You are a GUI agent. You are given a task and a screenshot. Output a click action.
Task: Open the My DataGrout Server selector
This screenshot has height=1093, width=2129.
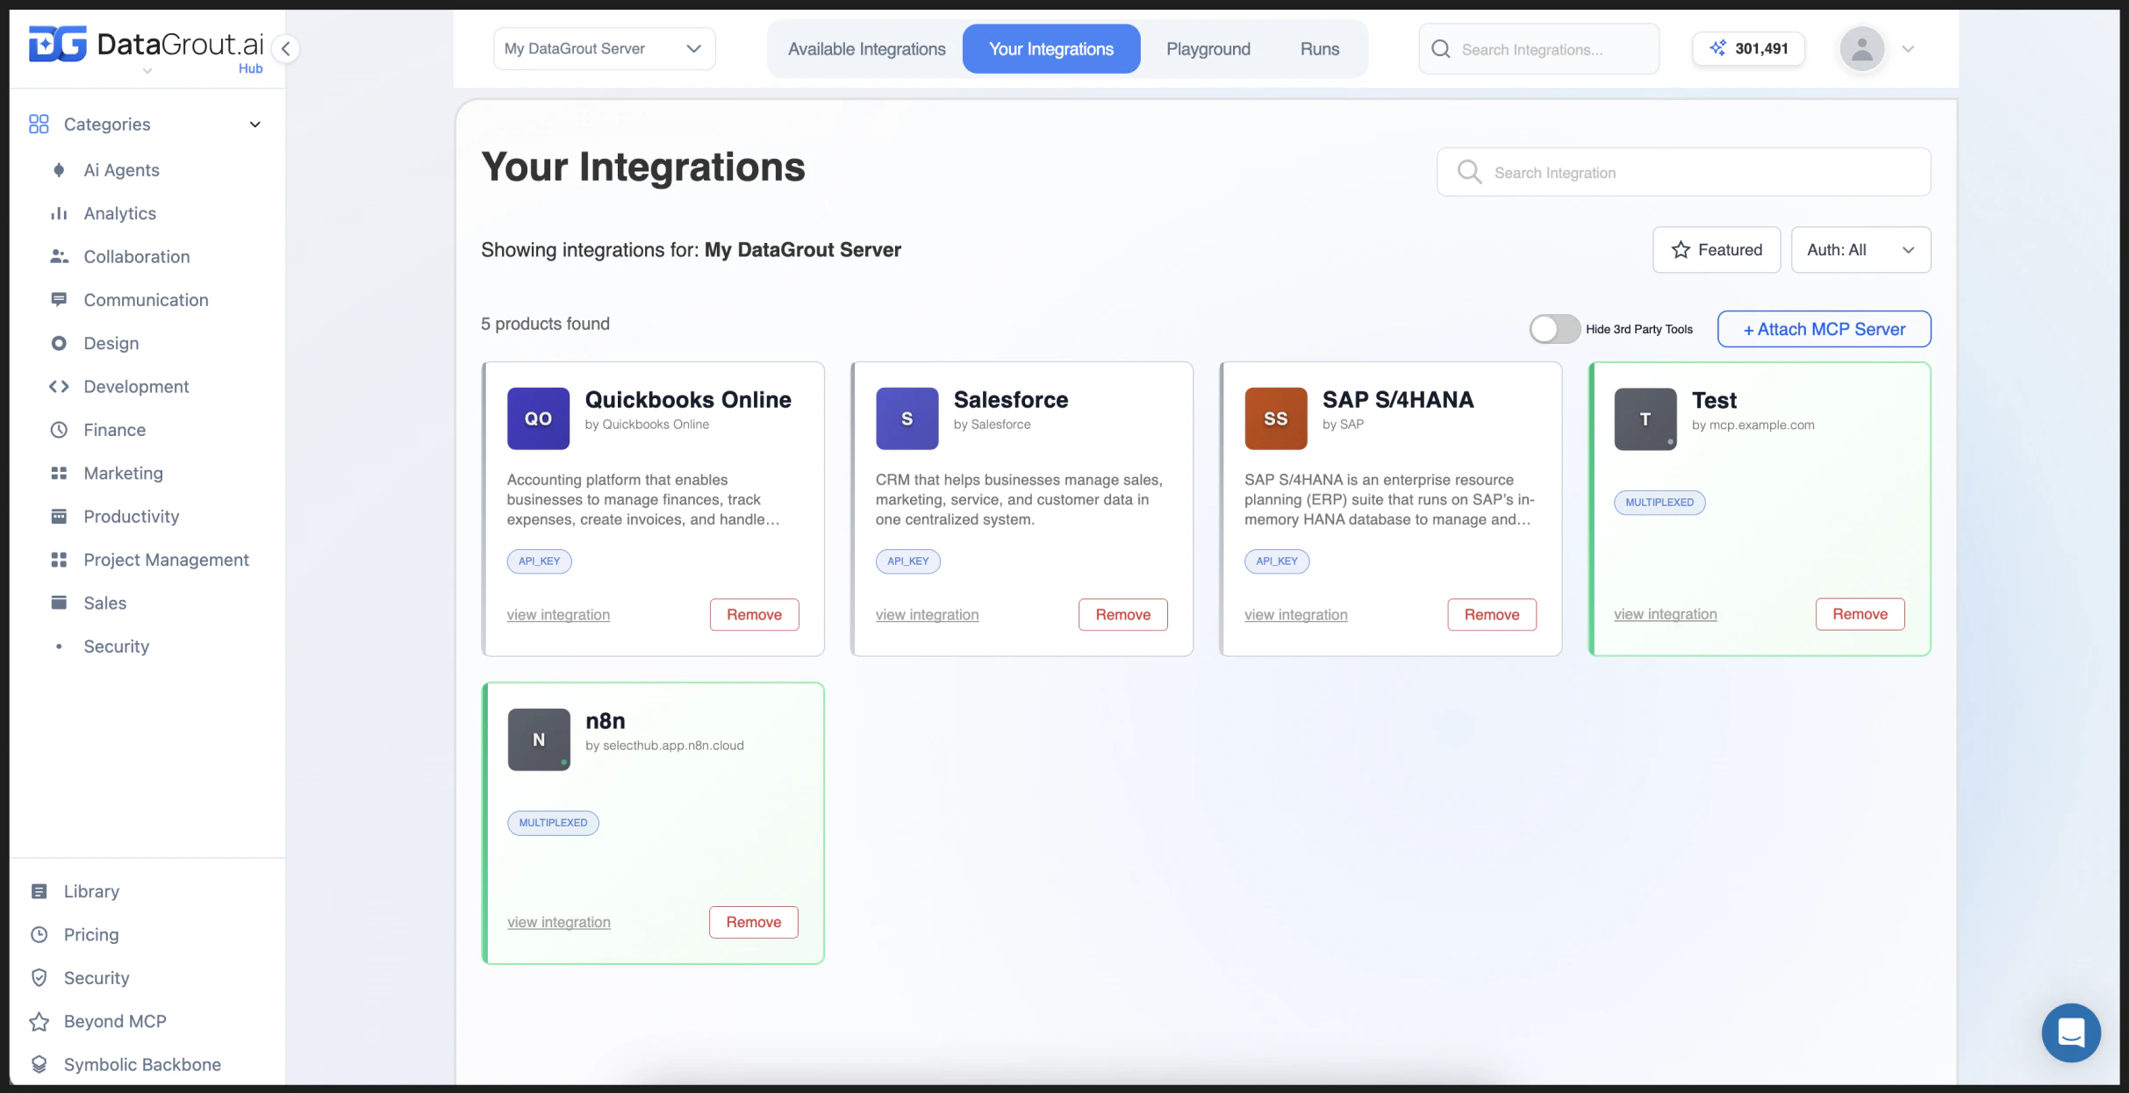coord(604,48)
